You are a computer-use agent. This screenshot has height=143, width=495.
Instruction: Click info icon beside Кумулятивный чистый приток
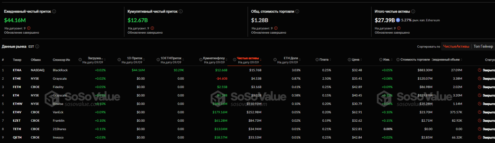[x=181, y=11]
